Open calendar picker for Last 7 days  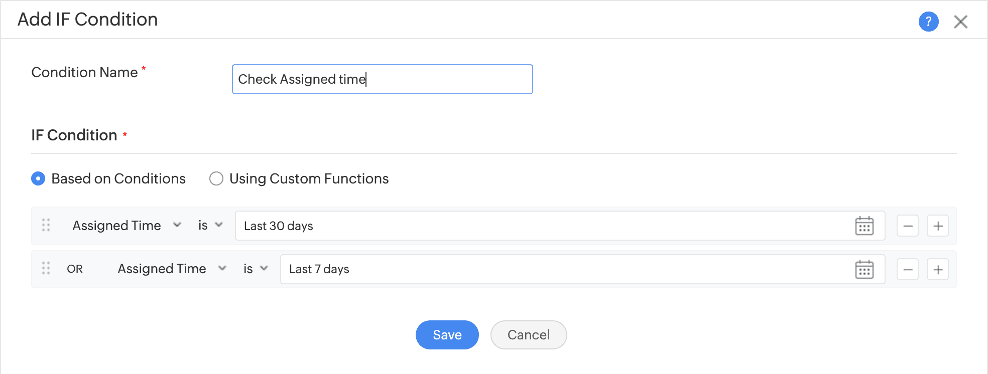(x=864, y=270)
